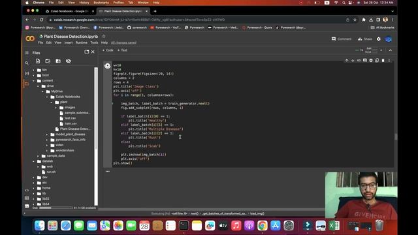Collapse the notebook header chevron
Image resolution: width=418 pixels, height=235 pixels.
(390, 50)
